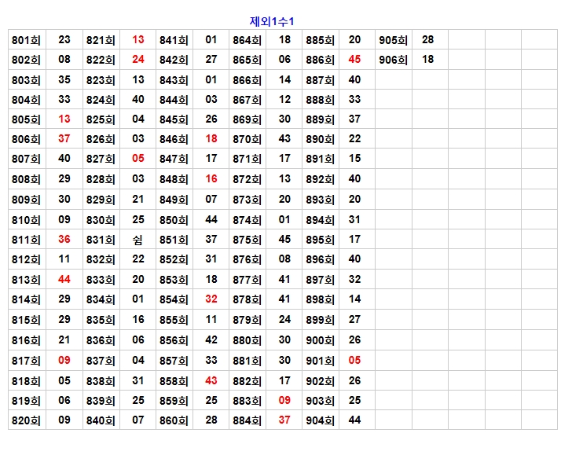Open the 901회 round link
This screenshot has height=455, width=572.
pos(320,361)
